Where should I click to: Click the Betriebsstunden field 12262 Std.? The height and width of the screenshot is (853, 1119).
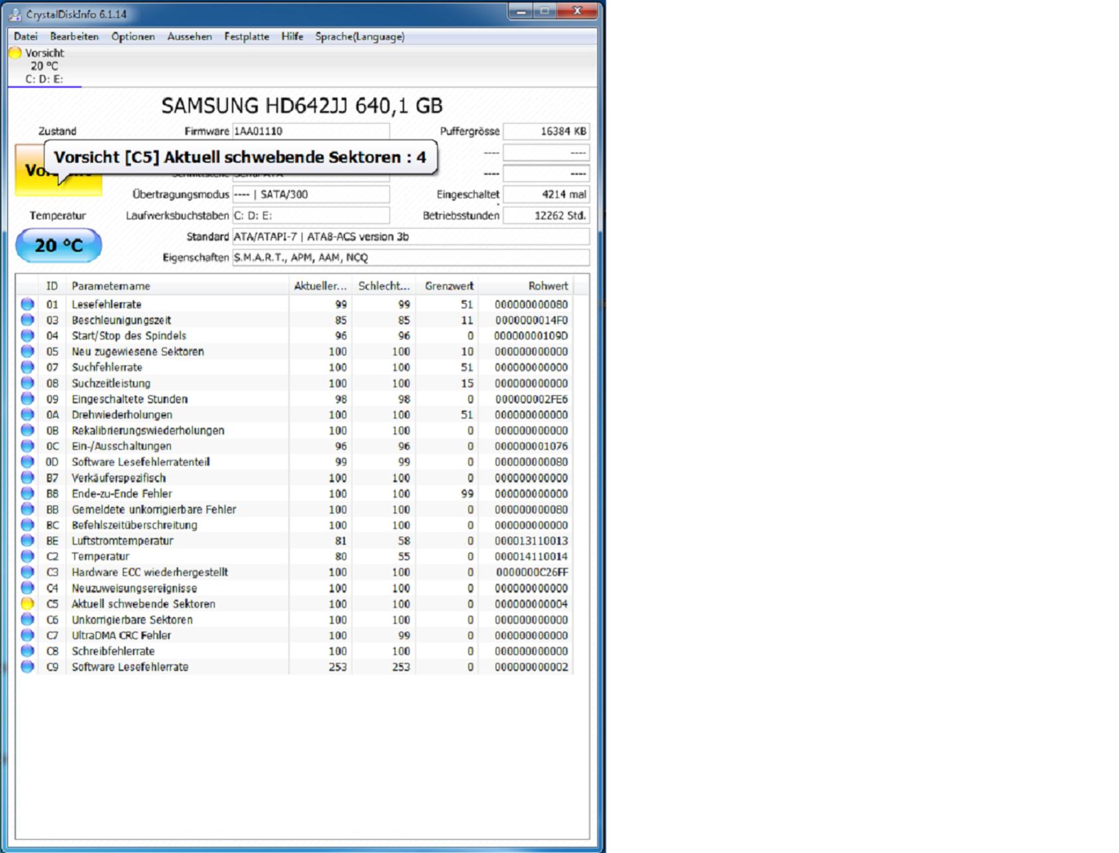(x=546, y=215)
